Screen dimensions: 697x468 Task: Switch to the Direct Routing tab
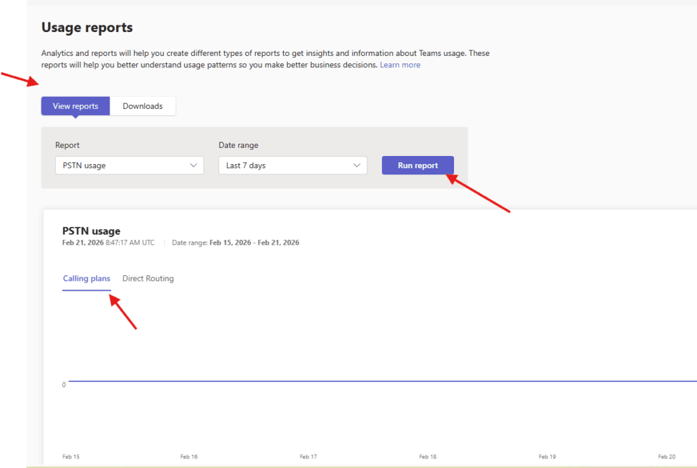coord(148,279)
